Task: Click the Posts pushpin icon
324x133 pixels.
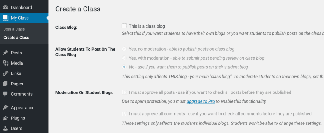Action: [5, 53]
